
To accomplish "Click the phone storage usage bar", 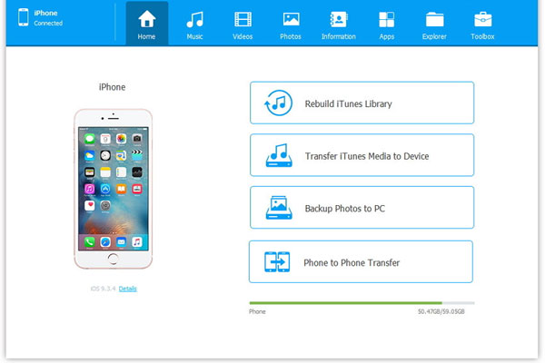I will 362,303.
